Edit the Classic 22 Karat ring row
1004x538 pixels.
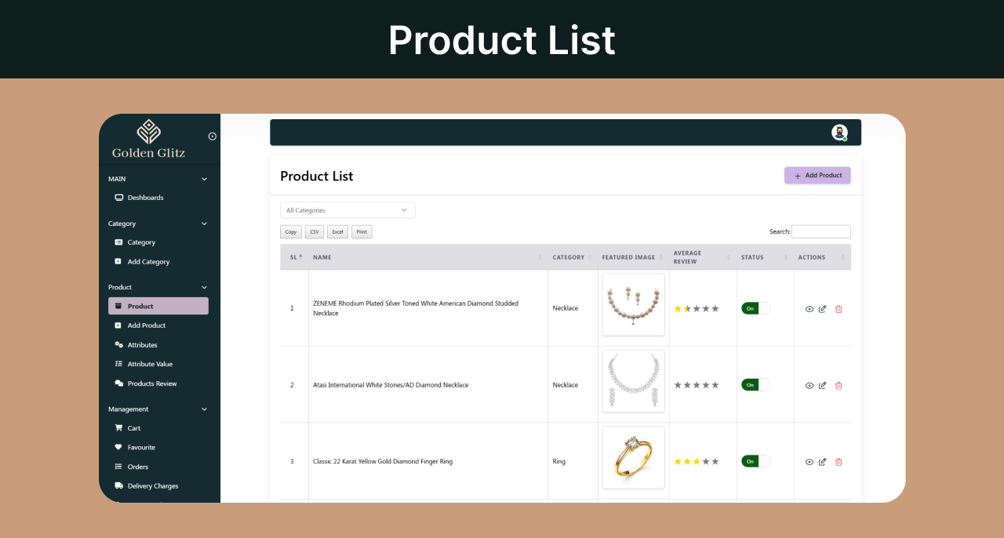822,462
